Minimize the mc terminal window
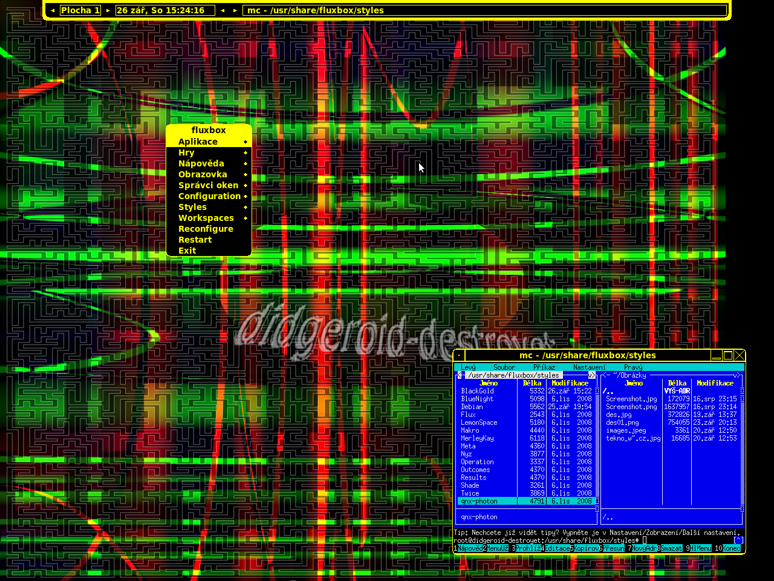The height and width of the screenshot is (581, 774). pos(717,356)
